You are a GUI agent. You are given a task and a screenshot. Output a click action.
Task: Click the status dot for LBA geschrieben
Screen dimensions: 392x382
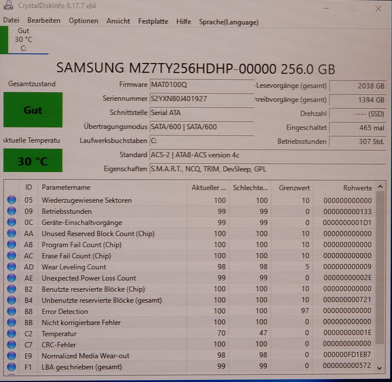click(x=12, y=367)
